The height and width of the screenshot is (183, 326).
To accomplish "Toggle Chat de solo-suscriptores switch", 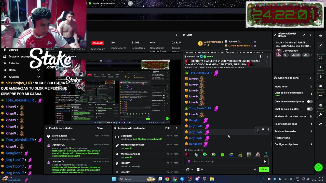I will pyautogui.click(x=309, y=101).
